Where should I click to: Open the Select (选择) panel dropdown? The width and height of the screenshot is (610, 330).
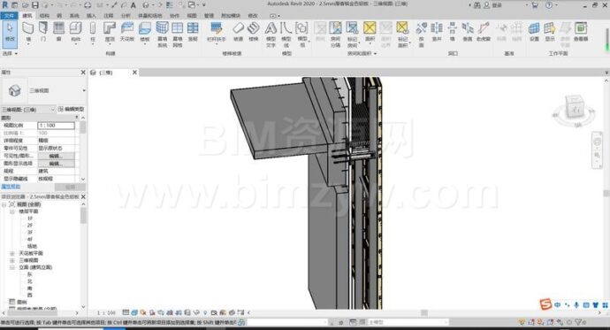coord(10,53)
